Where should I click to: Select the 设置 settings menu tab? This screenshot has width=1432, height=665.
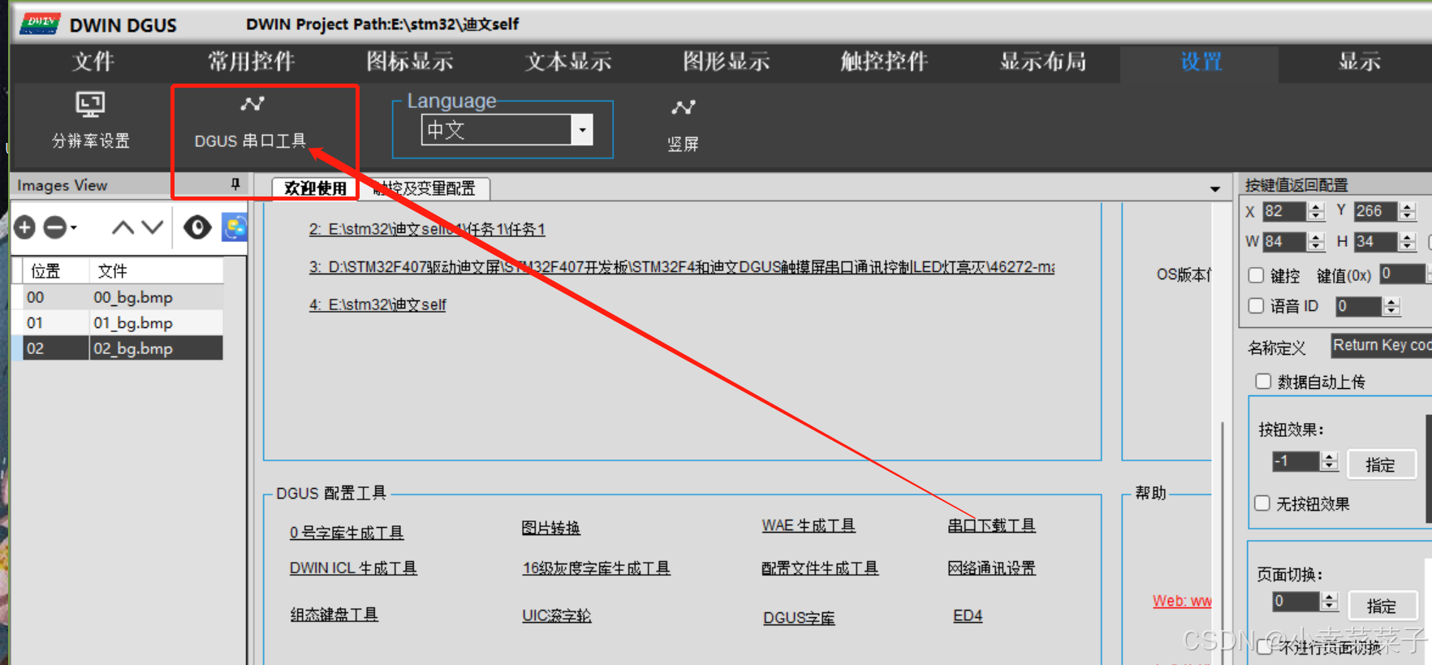pyautogui.click(x=1201, y=62)
